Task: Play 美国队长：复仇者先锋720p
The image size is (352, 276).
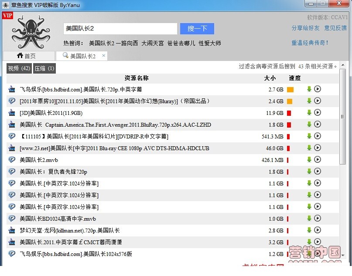Action: (x=318, y=172)
